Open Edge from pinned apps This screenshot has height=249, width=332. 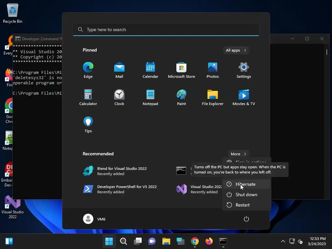click(88, 70)
